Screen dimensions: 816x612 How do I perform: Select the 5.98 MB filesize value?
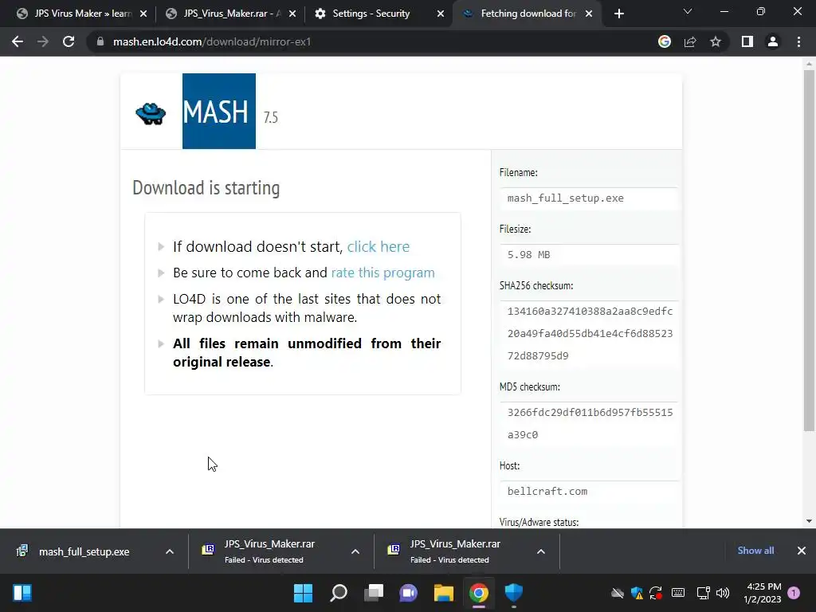pos(589,255)
